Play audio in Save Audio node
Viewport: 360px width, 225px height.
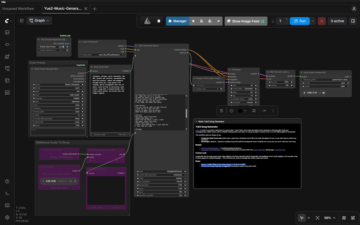point(304,93)
